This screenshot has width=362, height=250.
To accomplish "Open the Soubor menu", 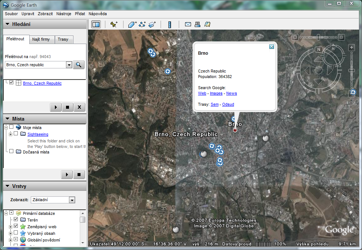I will click(x=11, y=14).
